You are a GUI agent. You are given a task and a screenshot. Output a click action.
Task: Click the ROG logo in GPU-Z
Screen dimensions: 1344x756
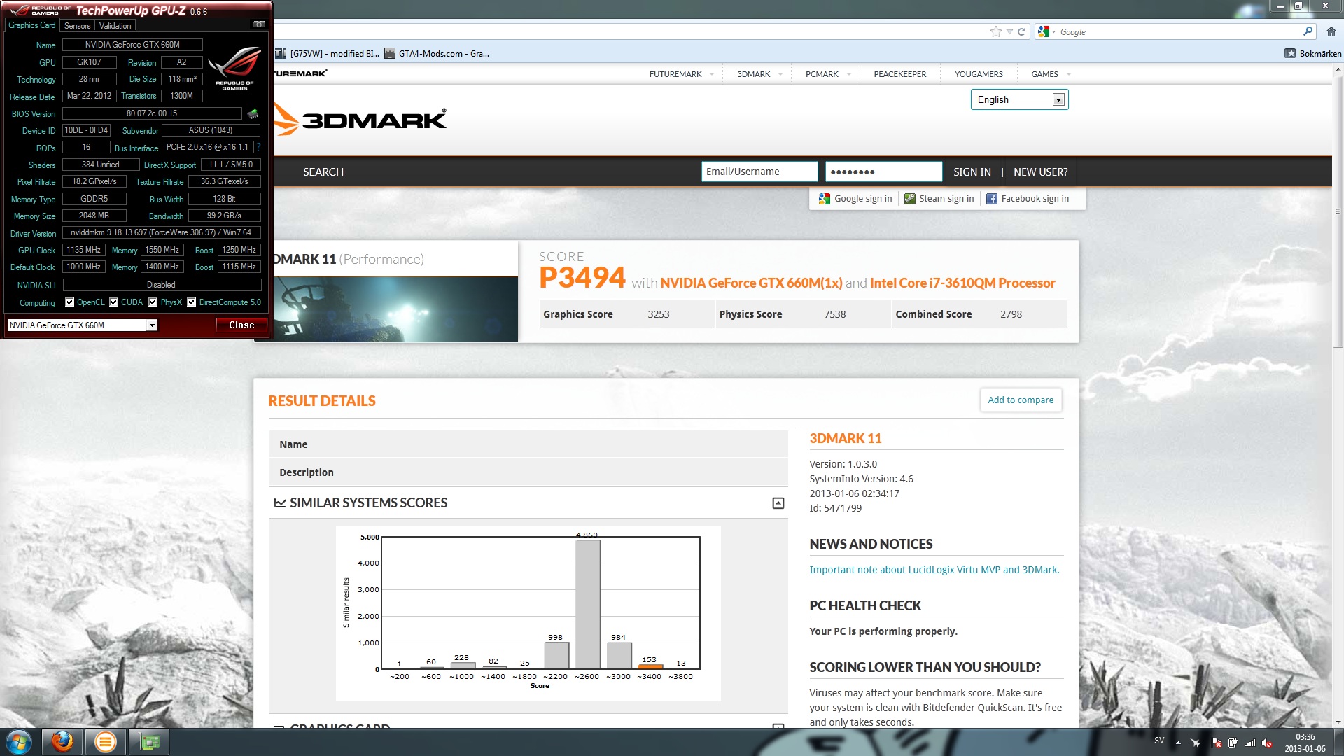coord(234,68)
